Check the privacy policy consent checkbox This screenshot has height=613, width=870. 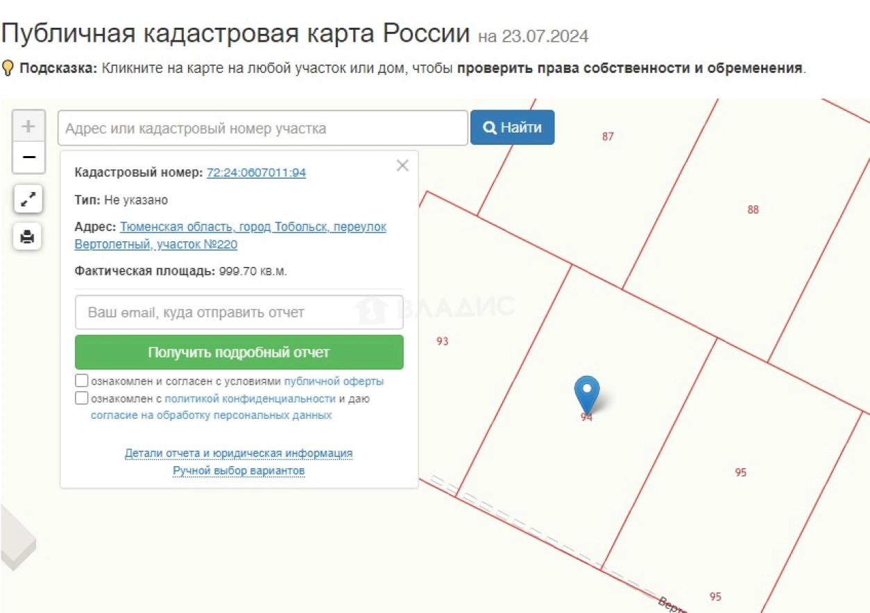click(82, 398)
